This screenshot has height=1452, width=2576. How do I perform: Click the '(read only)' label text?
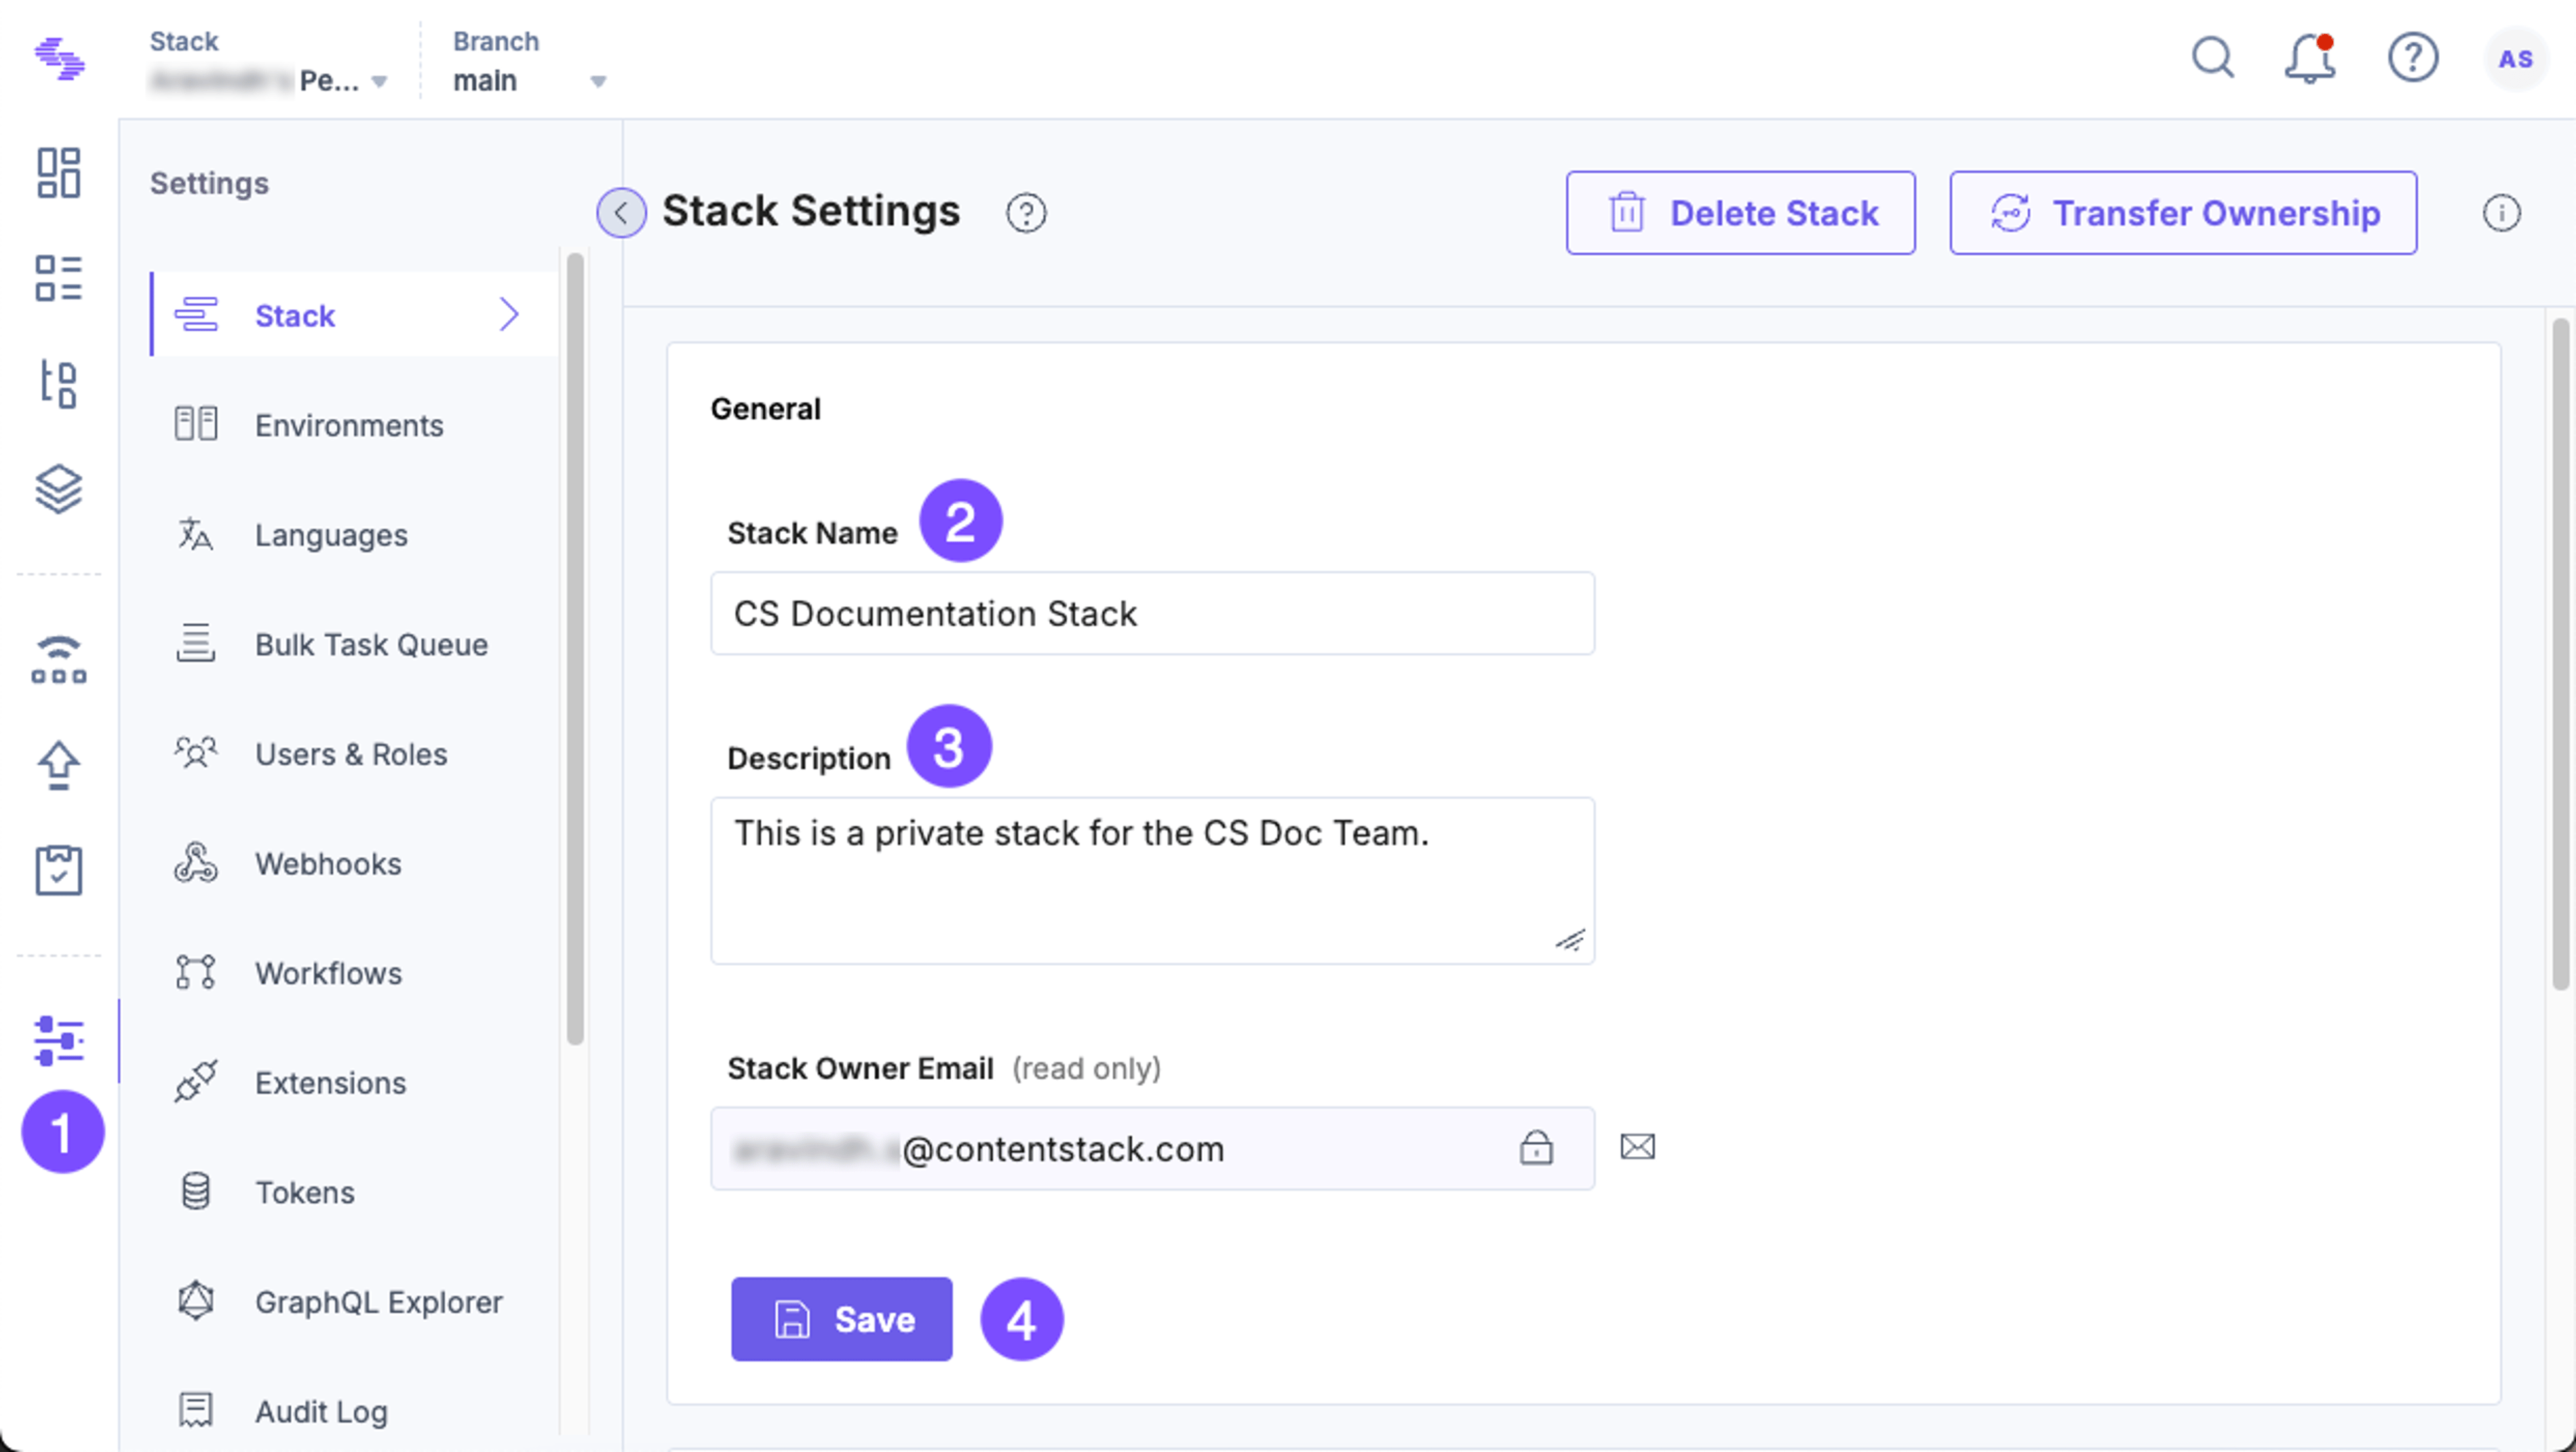click(1086, 1068)
